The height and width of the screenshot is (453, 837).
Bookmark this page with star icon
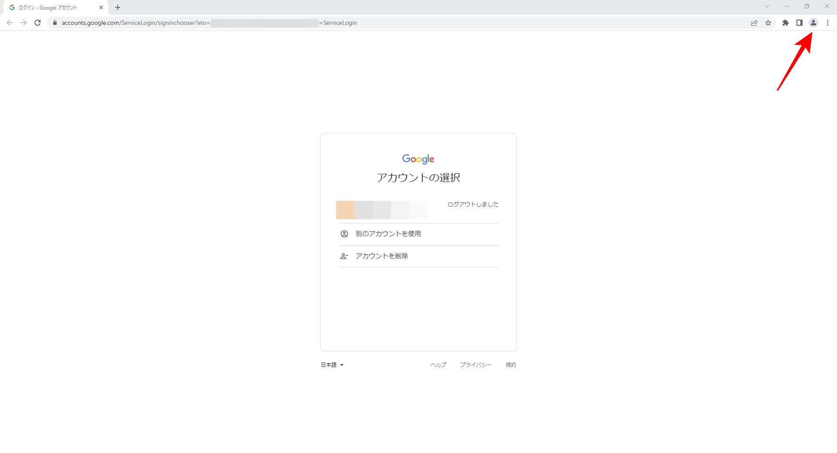(768, 23)
